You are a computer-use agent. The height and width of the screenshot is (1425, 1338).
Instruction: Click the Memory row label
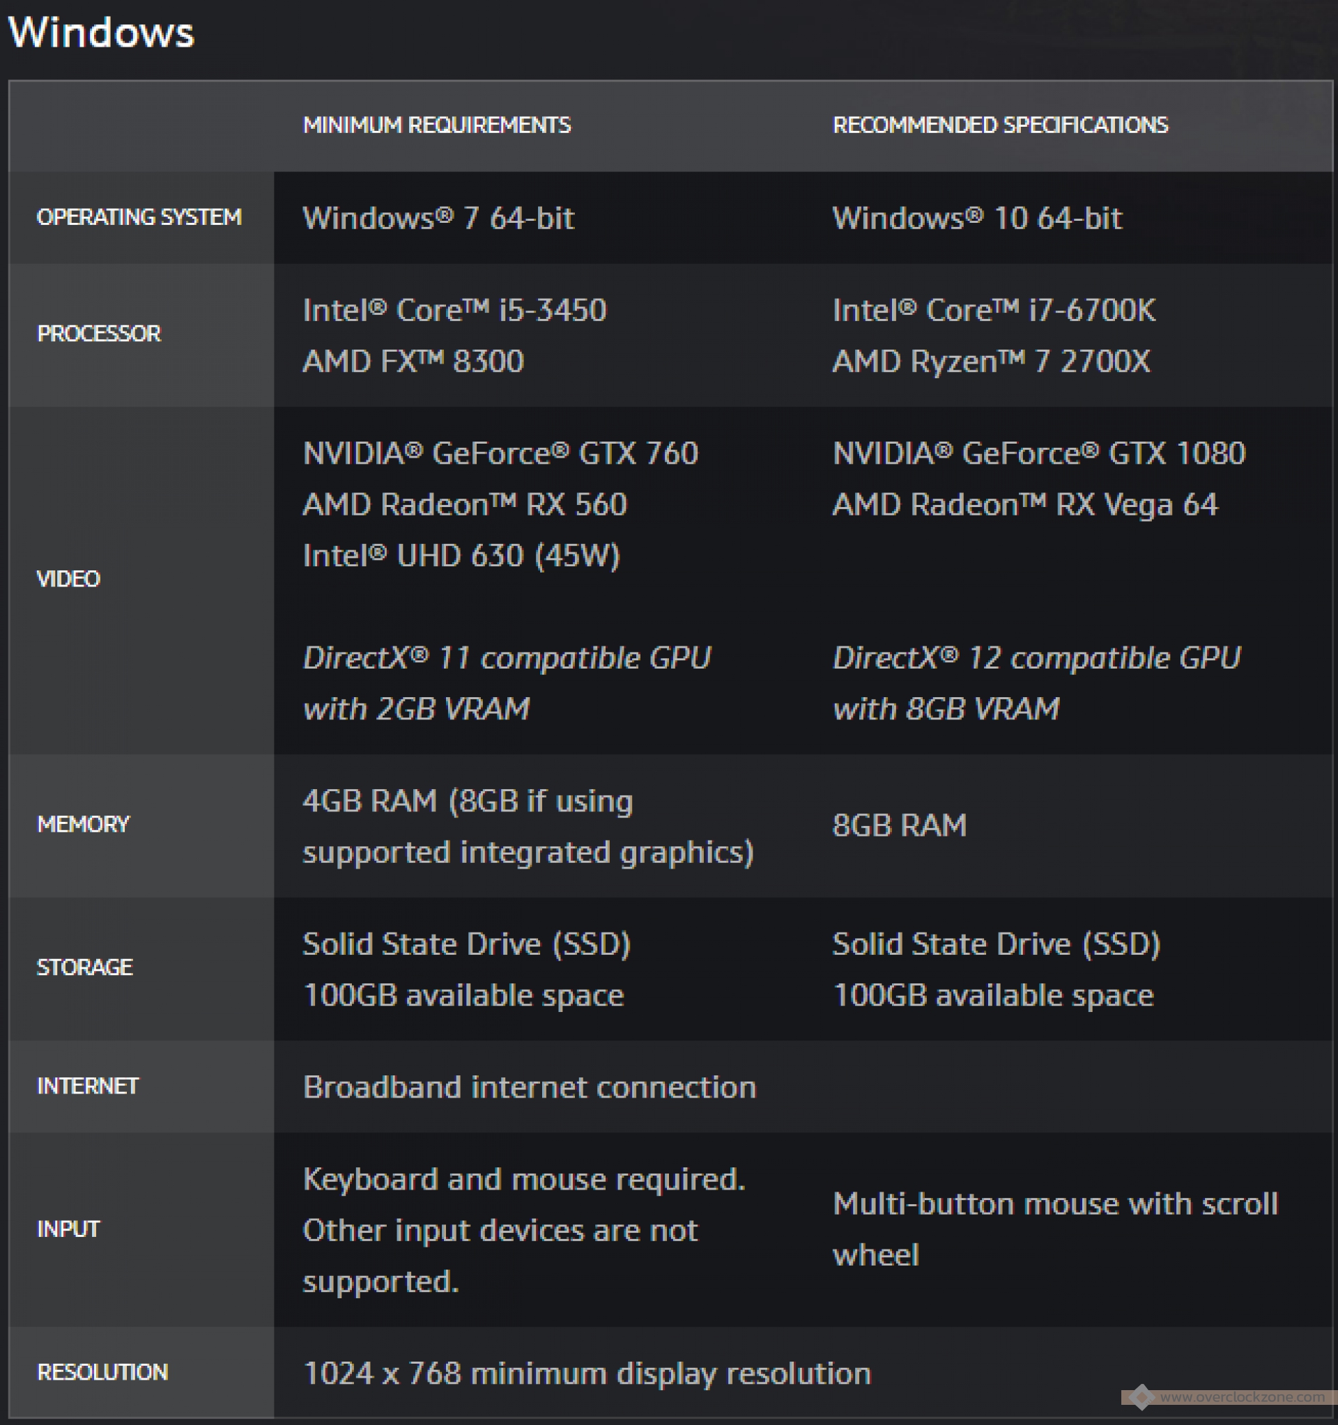coord(83,825)
